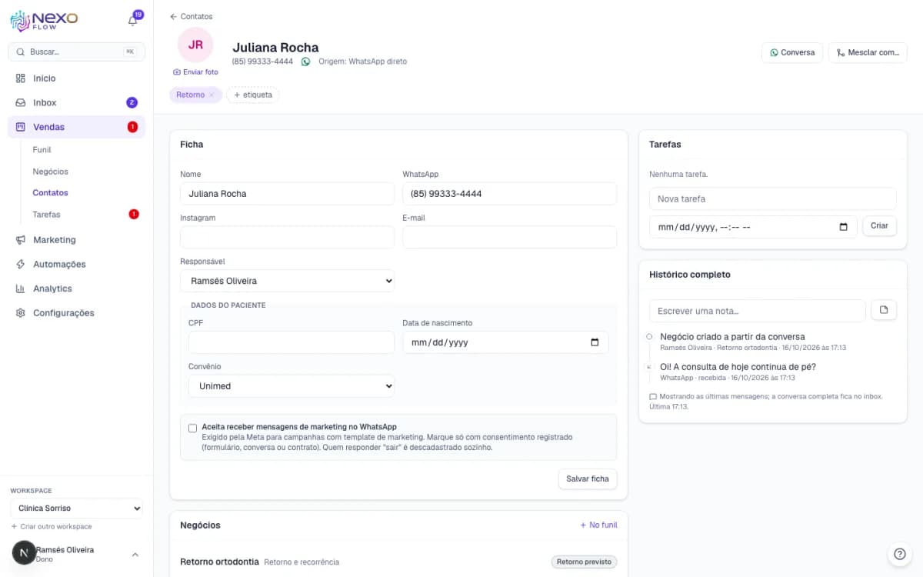Click the Inbox tray icon

click(21, 102)
